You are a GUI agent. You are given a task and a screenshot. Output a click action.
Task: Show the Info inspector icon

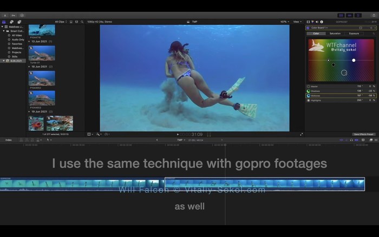pos(322,22)
